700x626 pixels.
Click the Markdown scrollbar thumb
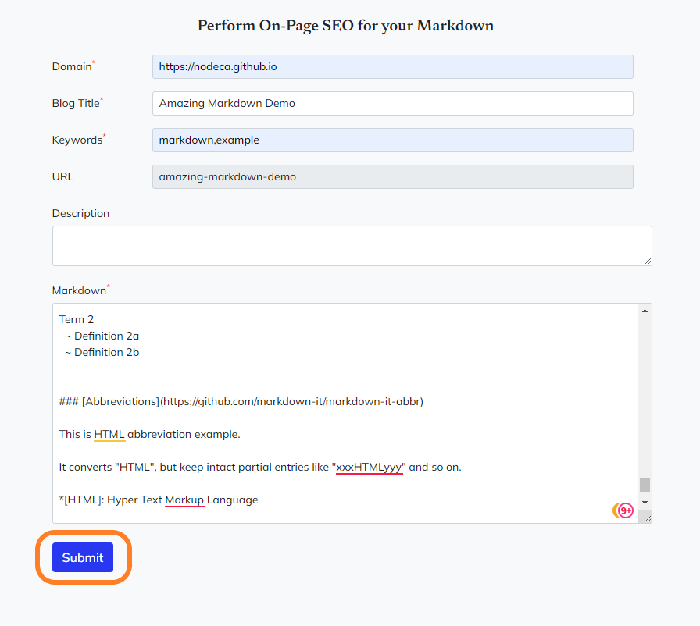pos(645,485)
